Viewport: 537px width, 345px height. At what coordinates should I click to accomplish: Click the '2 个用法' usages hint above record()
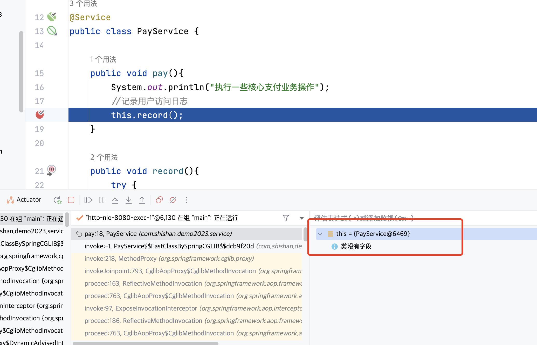click(104, 157)
